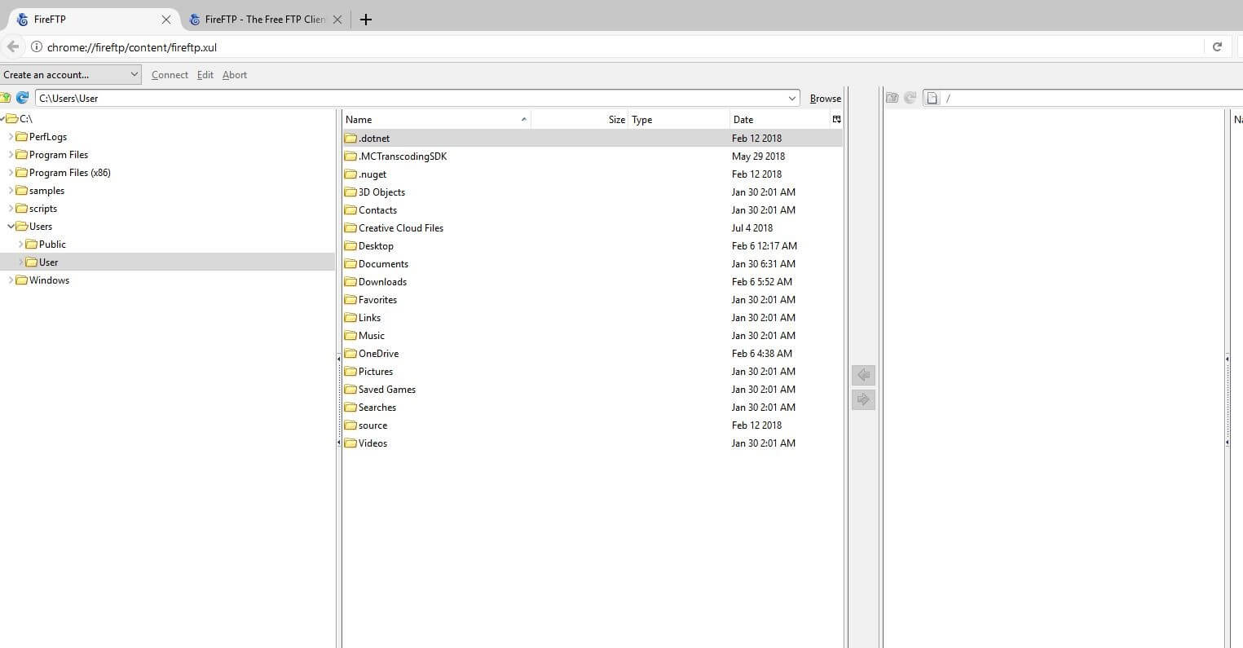Close the FireFTP tab
Viewport: 1243px width, 648px height.
[x=166, y=20]
